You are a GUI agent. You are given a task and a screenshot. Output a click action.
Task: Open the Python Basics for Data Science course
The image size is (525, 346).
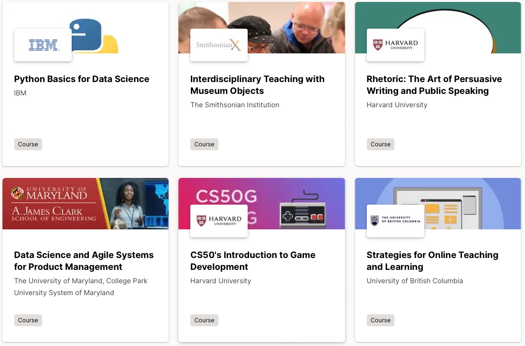tap(82, 79)
